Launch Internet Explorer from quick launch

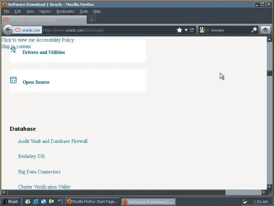[x=36, y=202]
